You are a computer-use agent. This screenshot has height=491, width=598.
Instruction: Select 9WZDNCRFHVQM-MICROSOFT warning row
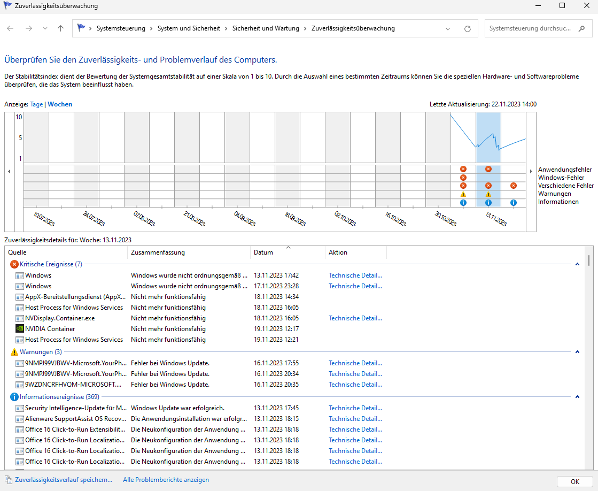[x=294, y=385]
